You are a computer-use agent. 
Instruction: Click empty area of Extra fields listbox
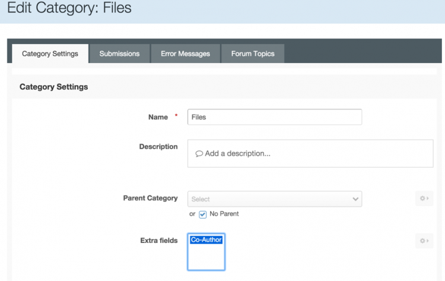[x=206, y=257]
